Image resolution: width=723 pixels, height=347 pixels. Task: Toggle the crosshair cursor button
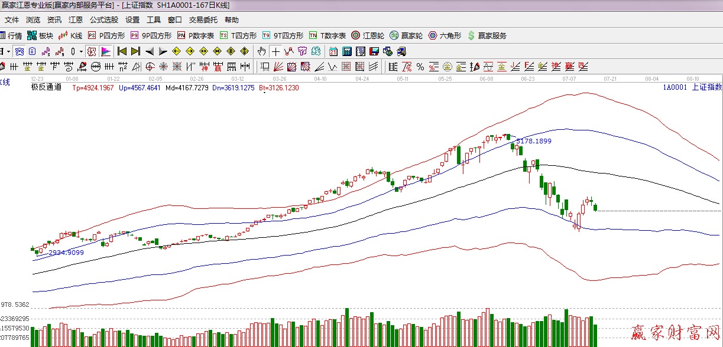pyautogui.click(x=276, y=51)
